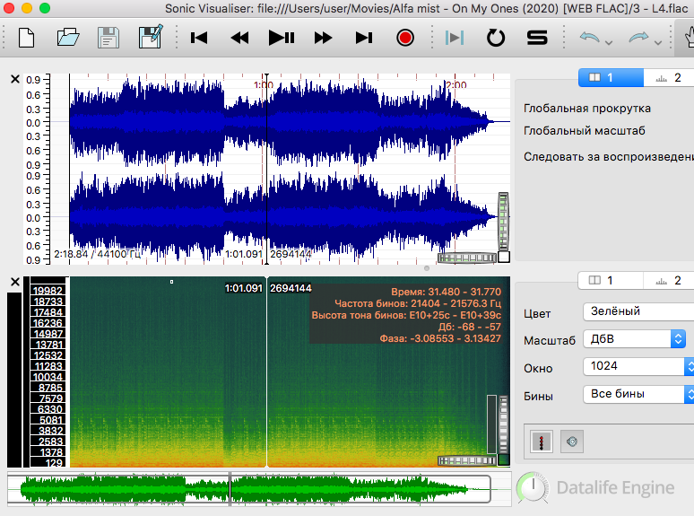The width and height of the screenshot is (694, 516).
Task: Select layer tab 2 in the top properties panel
Action: 669,77
